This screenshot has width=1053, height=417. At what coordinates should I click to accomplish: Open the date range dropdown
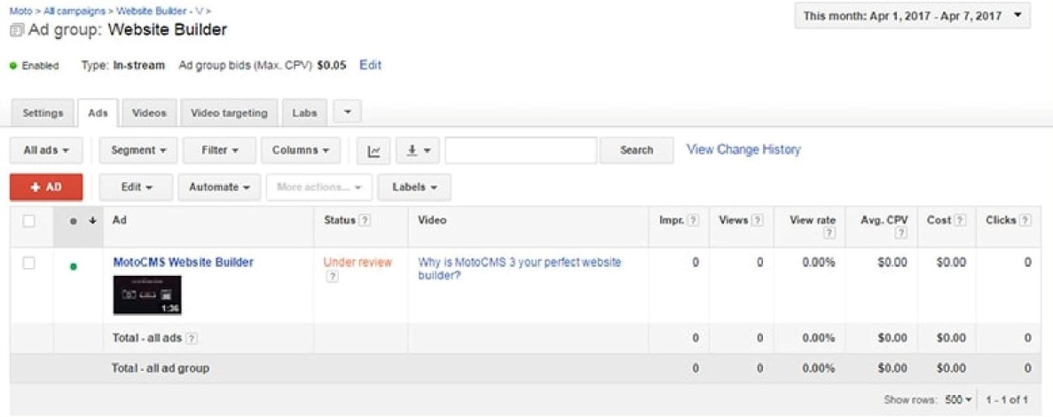pos(912,16)
